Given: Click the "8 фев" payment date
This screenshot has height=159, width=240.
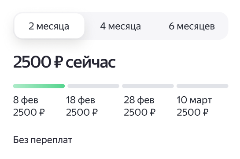Looking at the screenshot, I should 26,100.
